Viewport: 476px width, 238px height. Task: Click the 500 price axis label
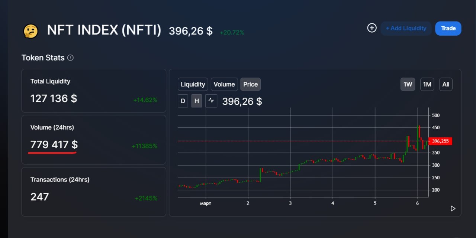[435, 115]
